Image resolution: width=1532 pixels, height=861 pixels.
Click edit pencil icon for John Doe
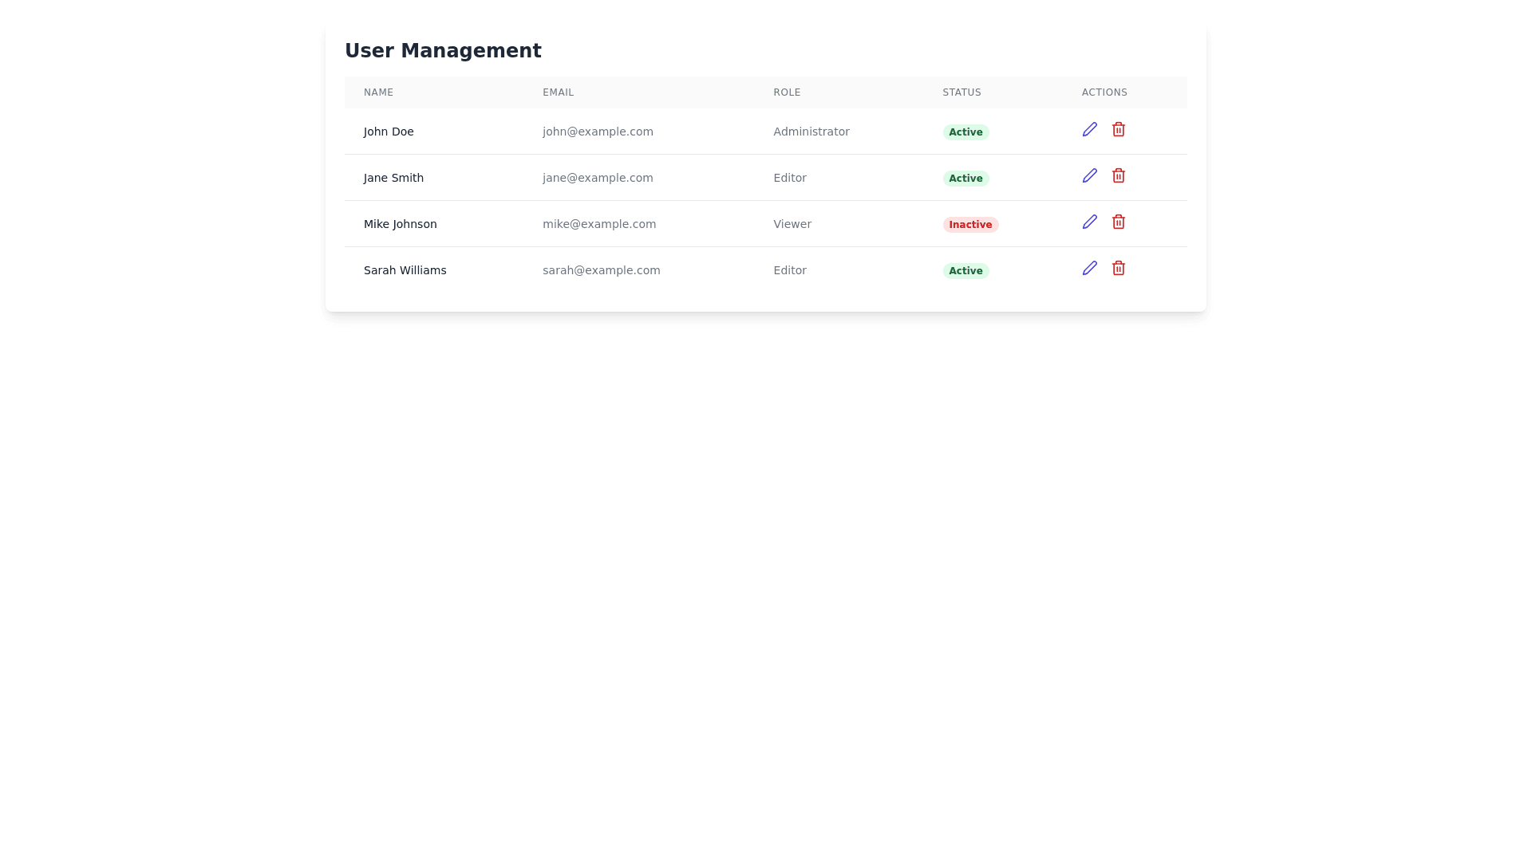coord(1089,129)
